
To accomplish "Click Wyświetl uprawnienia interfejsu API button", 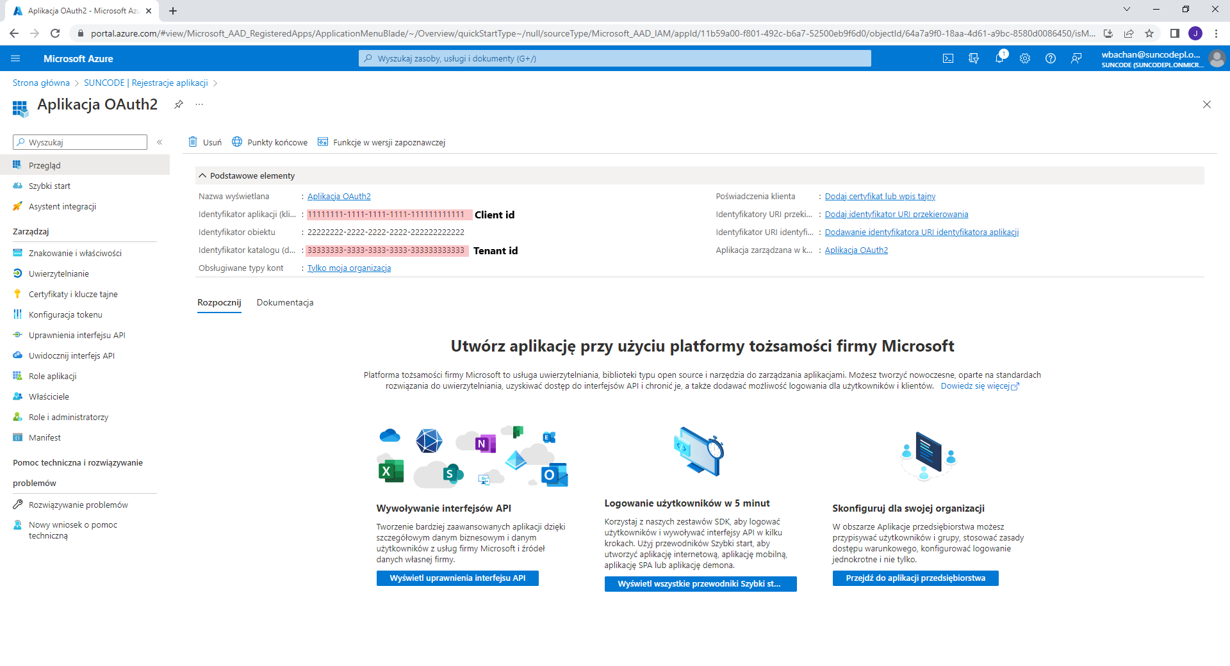I will (x=457, y=578).
